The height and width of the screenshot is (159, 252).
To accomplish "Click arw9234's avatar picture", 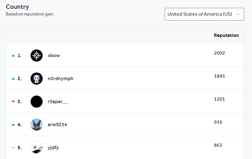I will (x=37, y=125).
